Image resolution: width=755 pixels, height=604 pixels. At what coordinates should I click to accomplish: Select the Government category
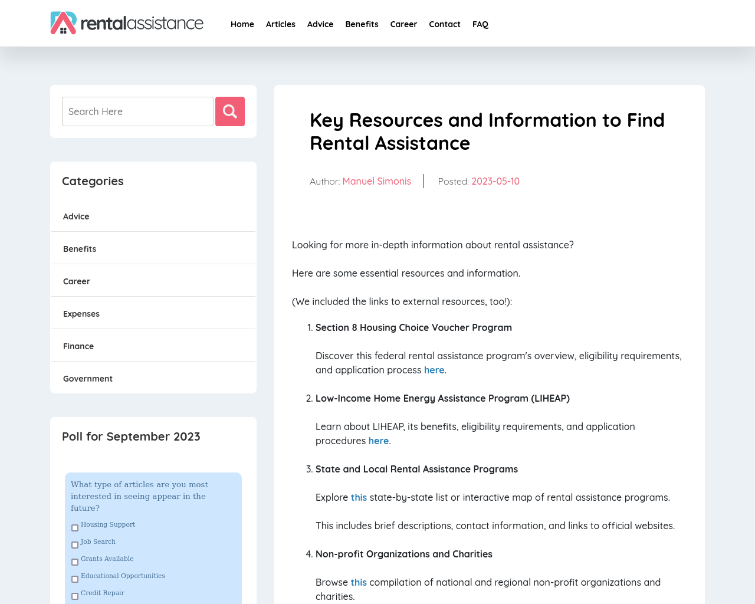coord(153,379)
